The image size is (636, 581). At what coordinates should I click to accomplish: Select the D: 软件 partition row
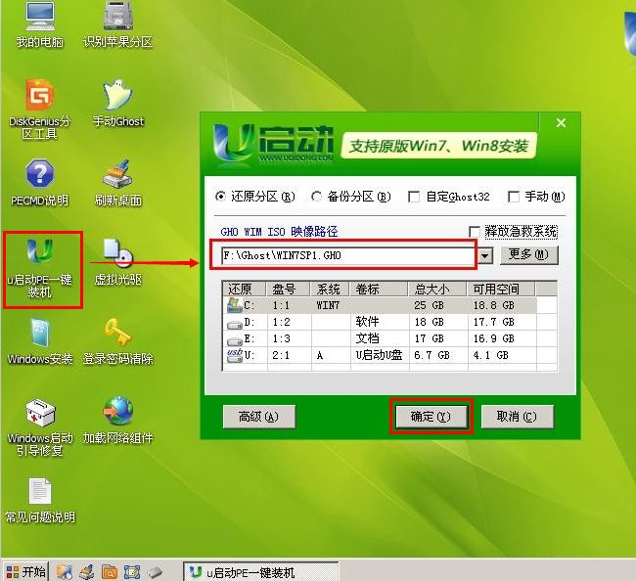(x=389, y=322)
